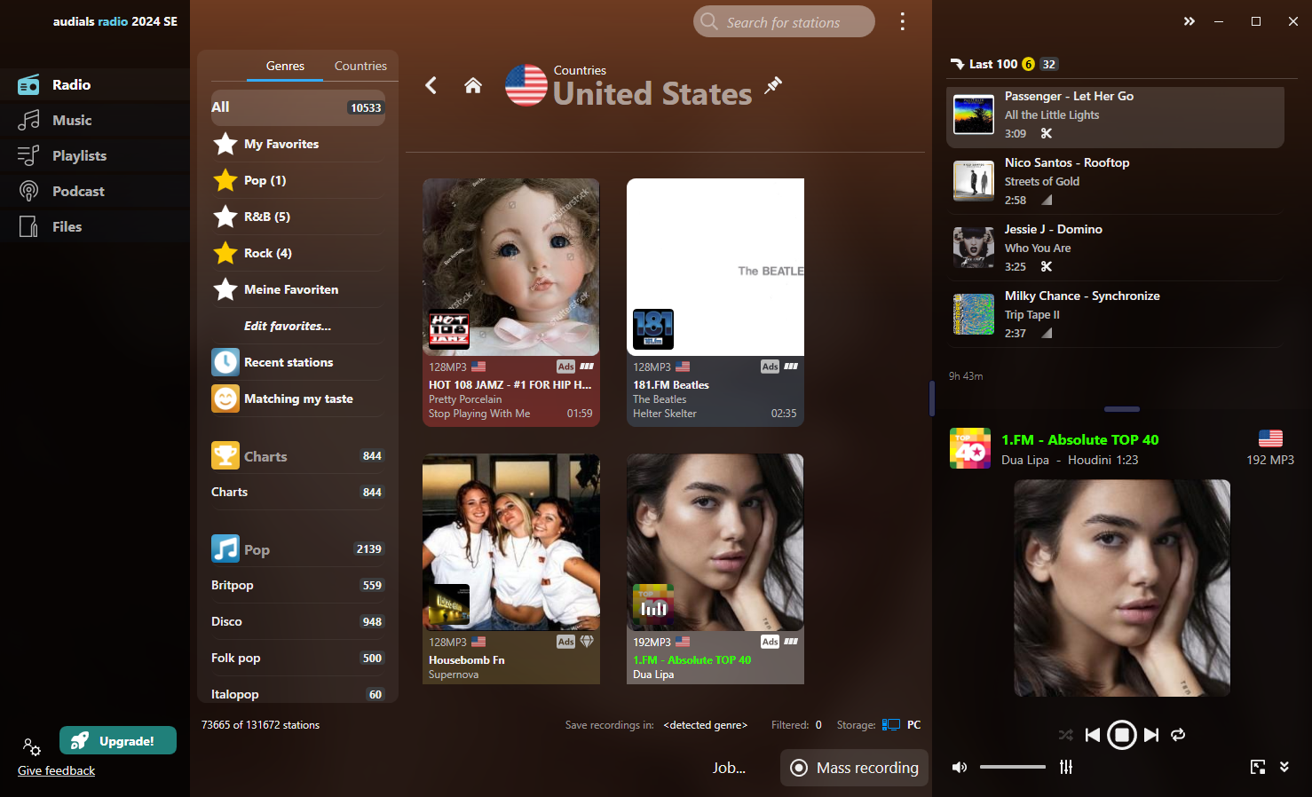Adjust the volume slider
The width and height of the screenshot is (1312, 797).
(x=1013, y=767)
